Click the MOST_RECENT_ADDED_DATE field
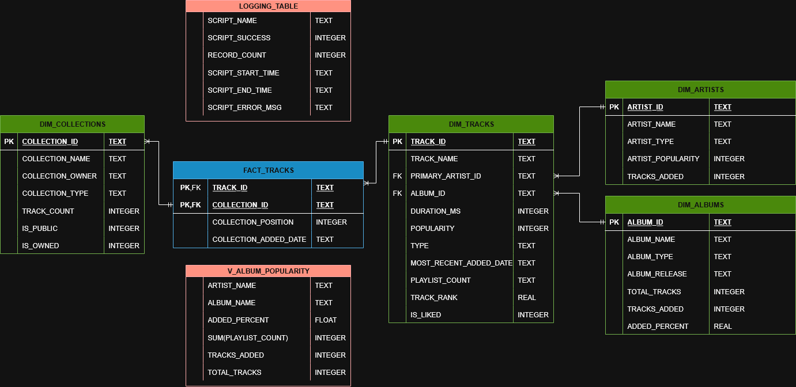Screen dimensions: 796x387 pyautogui.click(x=461, y=263)
